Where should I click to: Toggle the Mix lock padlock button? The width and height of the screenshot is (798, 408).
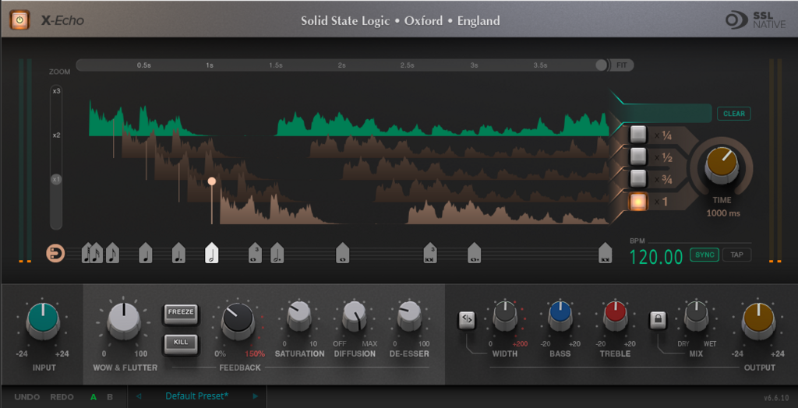click(658, 320)
